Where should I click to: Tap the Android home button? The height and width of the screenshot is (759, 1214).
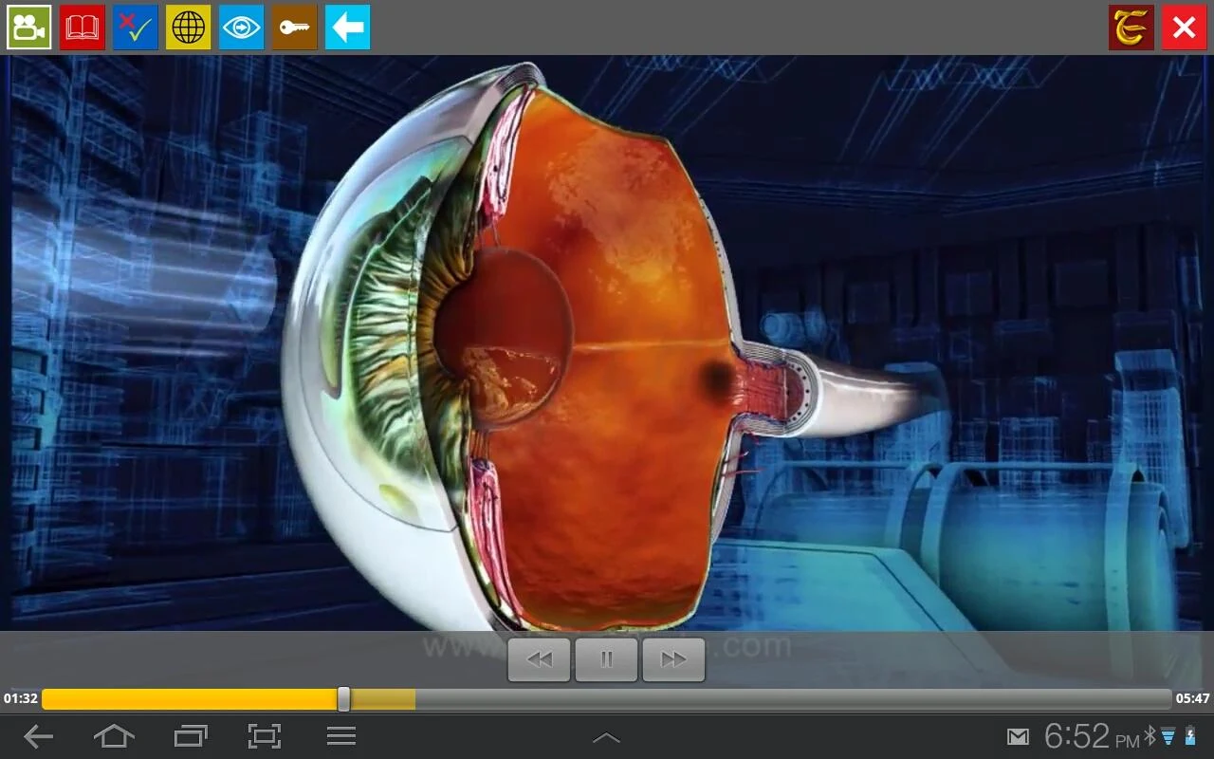(x=114, y=736)
